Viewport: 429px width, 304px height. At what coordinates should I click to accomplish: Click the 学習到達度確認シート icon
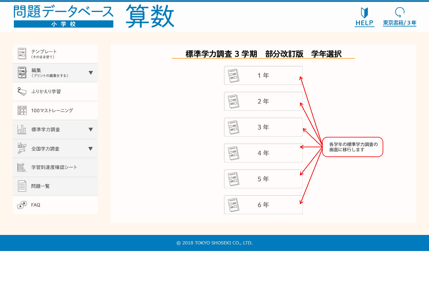coord(22,167)
